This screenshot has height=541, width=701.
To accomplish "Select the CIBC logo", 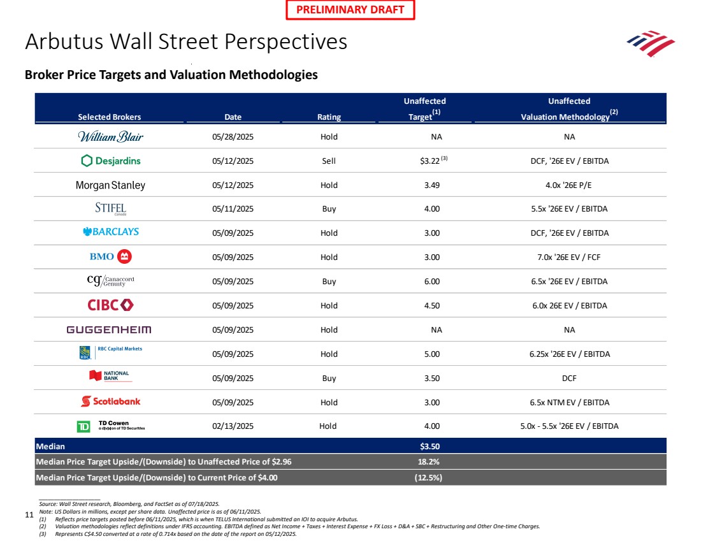I will pyautogui.click(x=110, y=305).
